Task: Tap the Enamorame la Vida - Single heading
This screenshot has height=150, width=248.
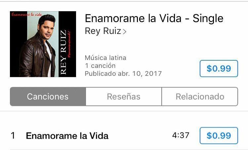Action: [154, 18]
